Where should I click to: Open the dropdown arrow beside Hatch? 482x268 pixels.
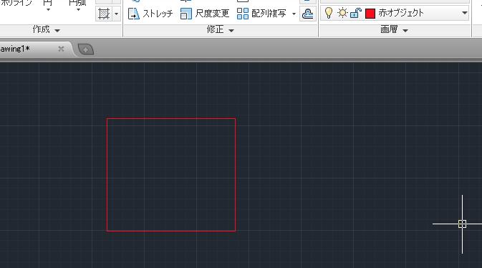point(117,14)
